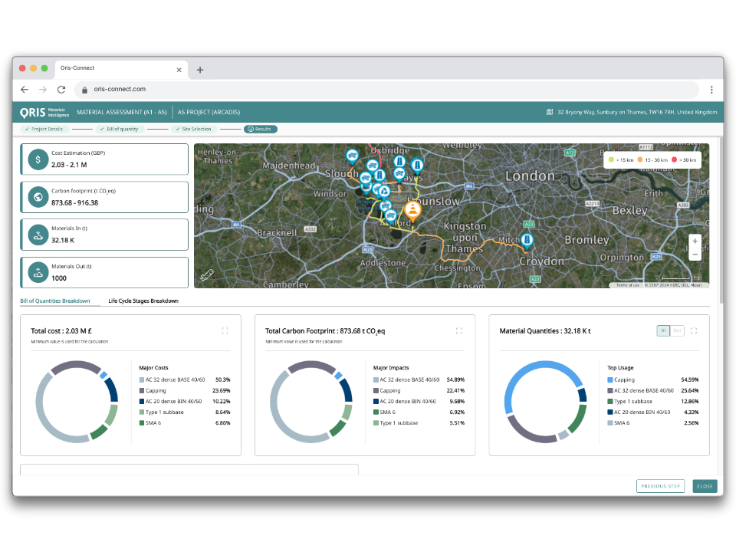
Task: Click the blue facility marker near Croydon
Action: click(527, 240)
